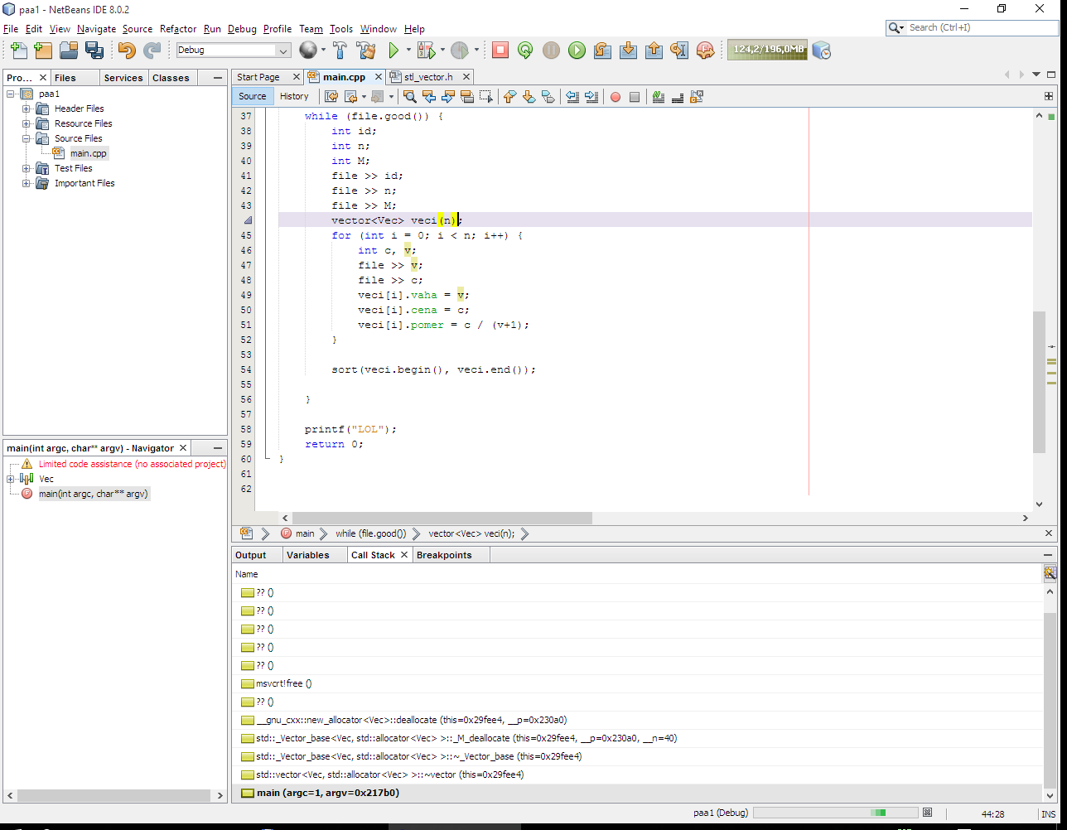Click the green Continue debugging button
The height and width of the screenshot is (830, 1067).
577,51
